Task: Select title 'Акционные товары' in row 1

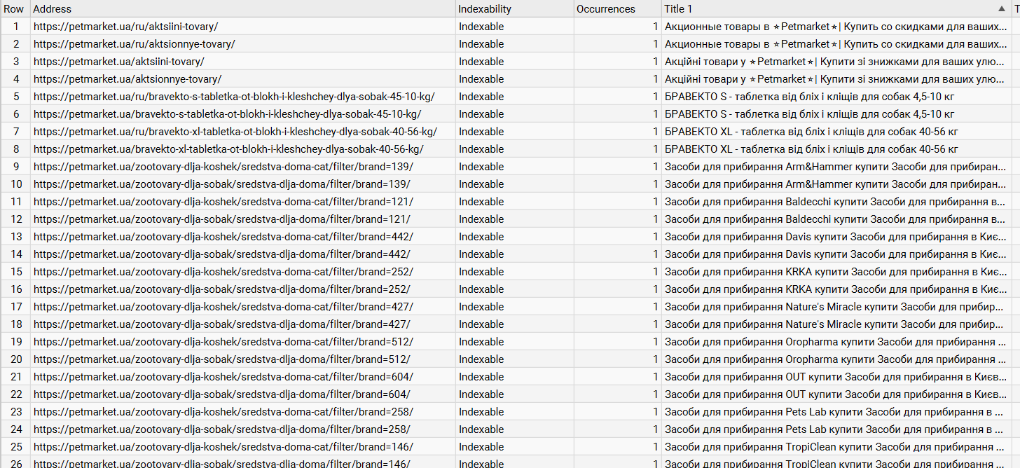Action: click(x=836, y=27)
